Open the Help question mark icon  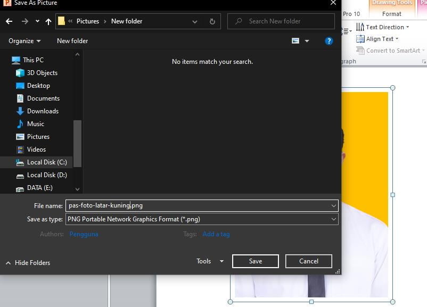tap(329, 41)
